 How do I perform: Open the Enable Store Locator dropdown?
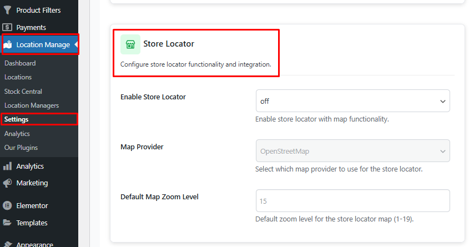coord(352,101)
